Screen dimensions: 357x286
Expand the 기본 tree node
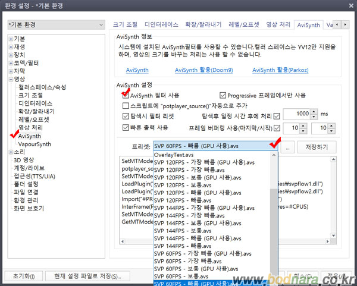coord(11,39)
